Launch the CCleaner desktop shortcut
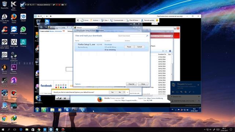 (x=4, y=30)
